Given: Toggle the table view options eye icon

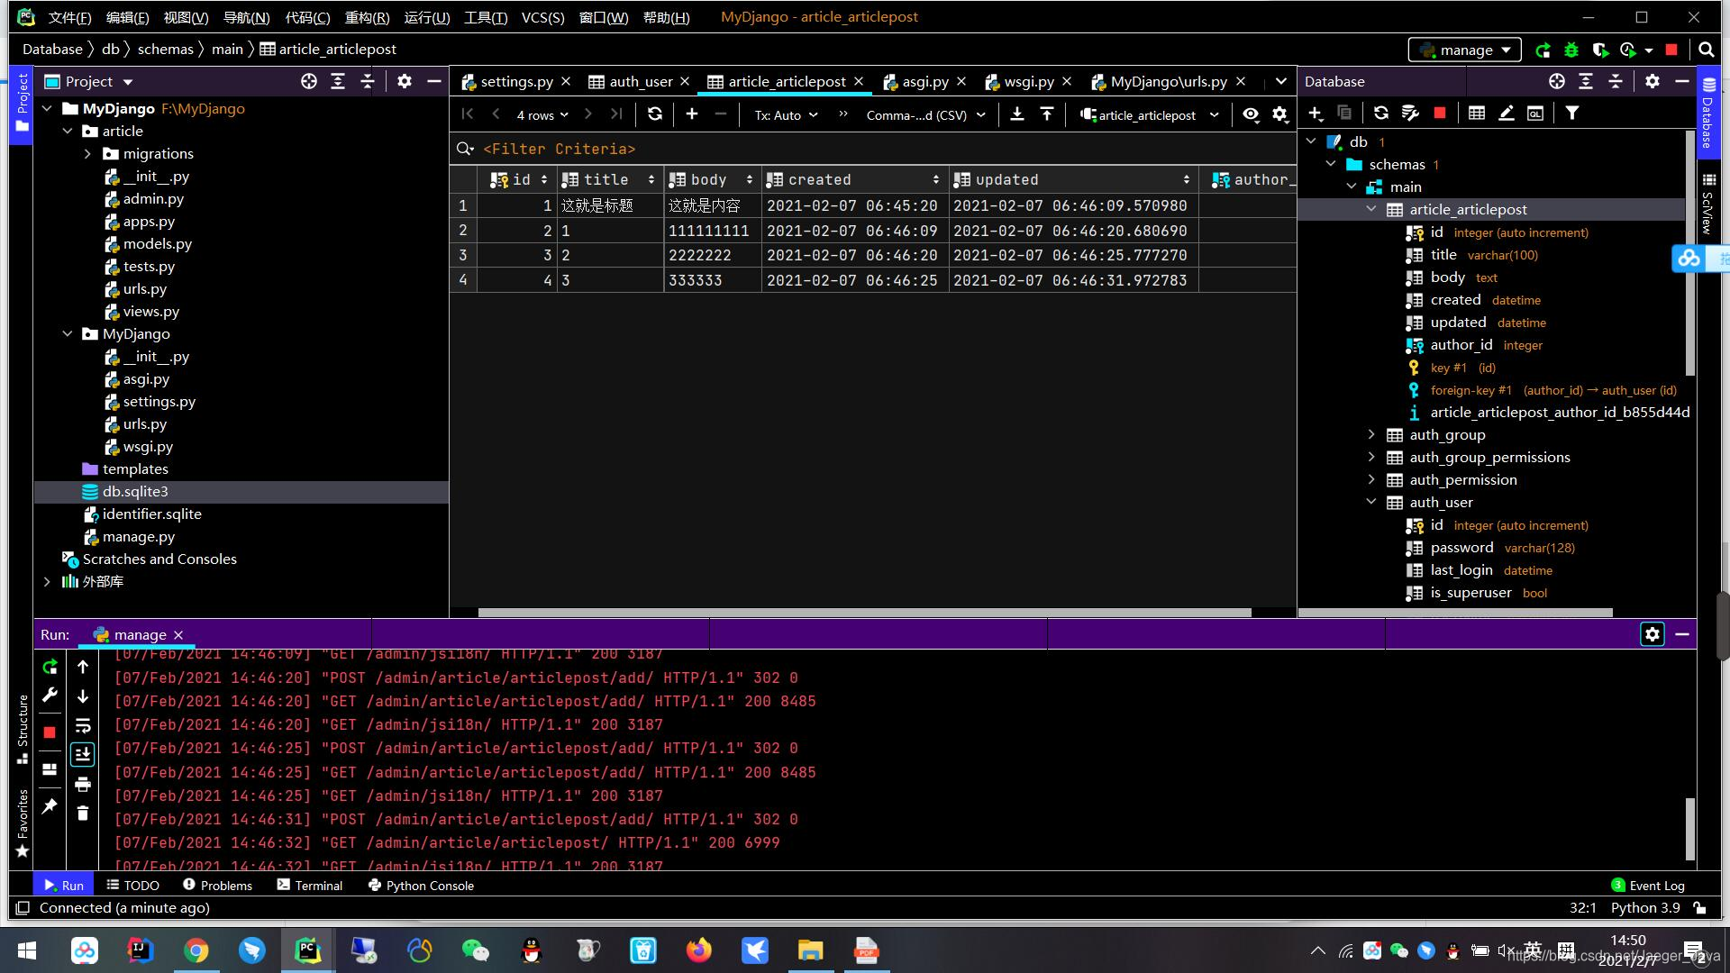Looking at the screenshot, I should click(1251, 114).
